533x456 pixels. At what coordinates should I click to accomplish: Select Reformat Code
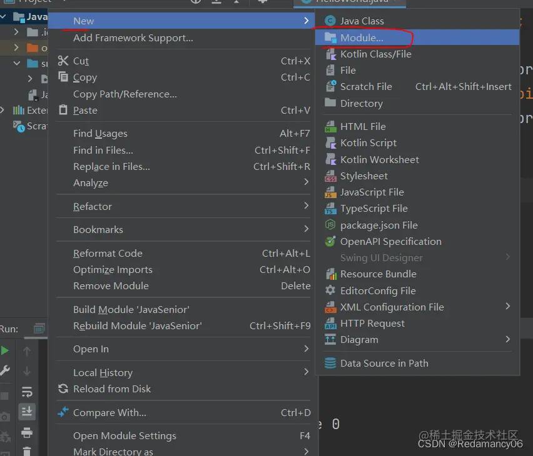point(108,253)
